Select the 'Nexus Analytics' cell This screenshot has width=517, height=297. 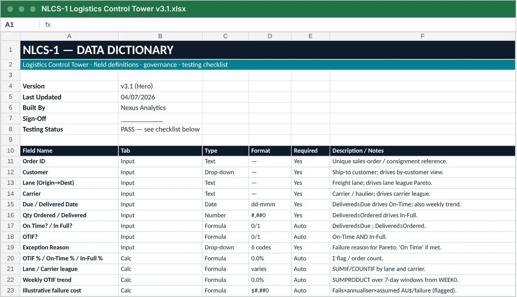[160, 108]
